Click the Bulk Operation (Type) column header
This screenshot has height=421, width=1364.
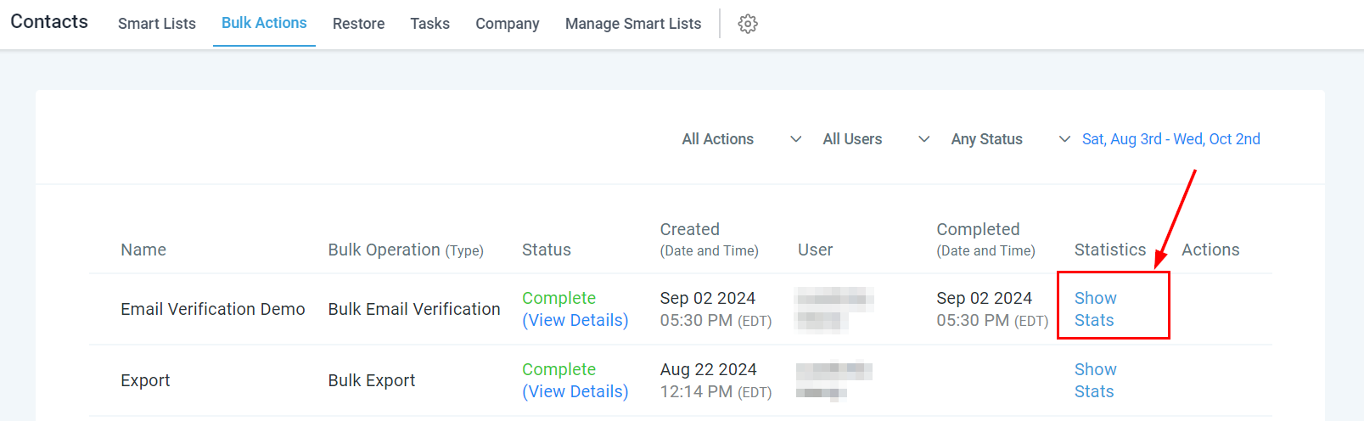click(x=406, y=250)
